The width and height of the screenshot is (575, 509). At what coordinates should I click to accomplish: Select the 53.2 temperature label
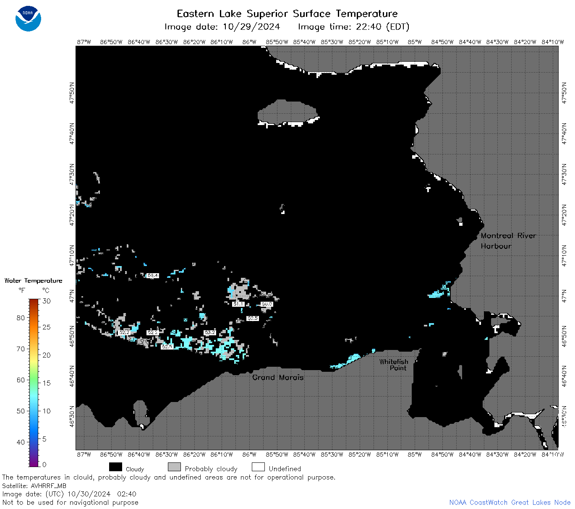[x=210, y=332]
